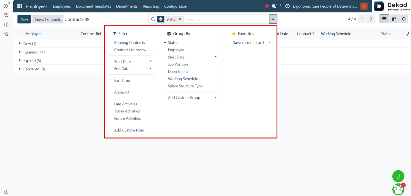The image size is (411, 196).
Task: Open the gear settings icon at bottom left
Action: coord(6,192)
